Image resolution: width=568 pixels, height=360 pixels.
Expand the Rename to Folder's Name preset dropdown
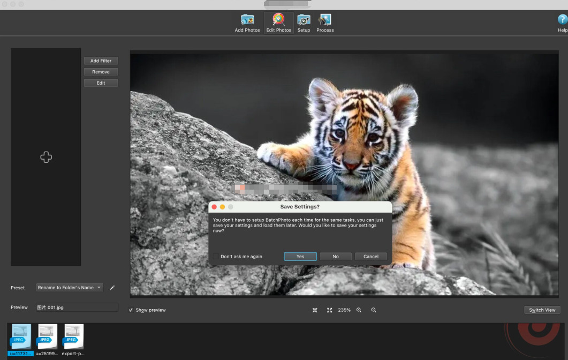pyautogui.click(x=70, y=288)
